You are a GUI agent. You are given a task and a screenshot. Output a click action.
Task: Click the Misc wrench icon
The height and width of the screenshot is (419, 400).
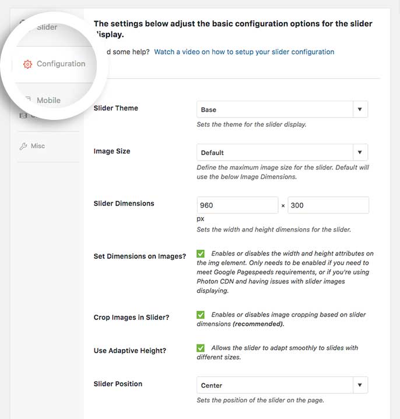pos(23,146)
